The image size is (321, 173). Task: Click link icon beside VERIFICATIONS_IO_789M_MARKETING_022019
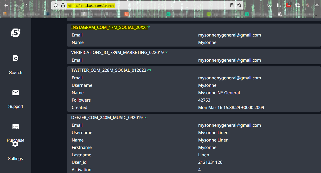pos(166,52)
